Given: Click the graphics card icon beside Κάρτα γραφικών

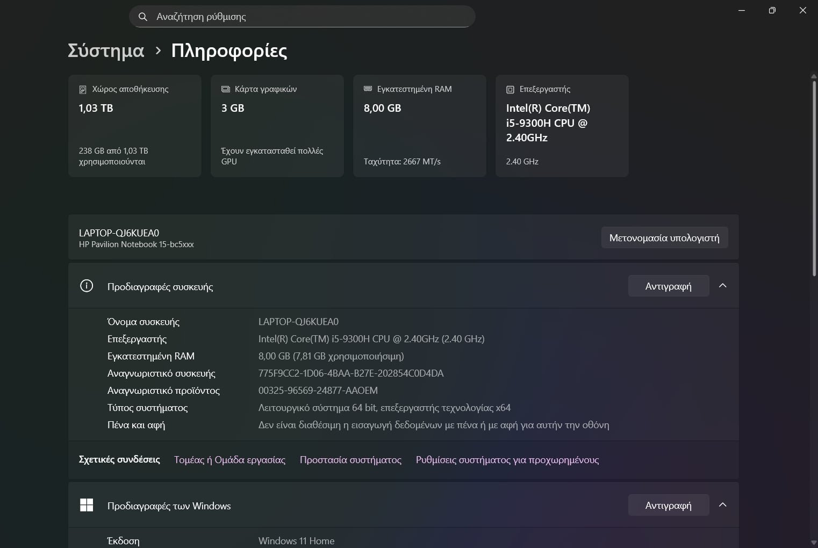Looking at the screenshot, I should point(226,89).
